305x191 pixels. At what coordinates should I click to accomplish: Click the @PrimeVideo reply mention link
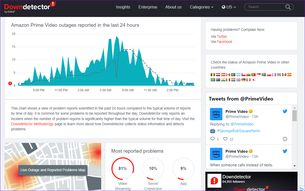(x=242, y=124)
